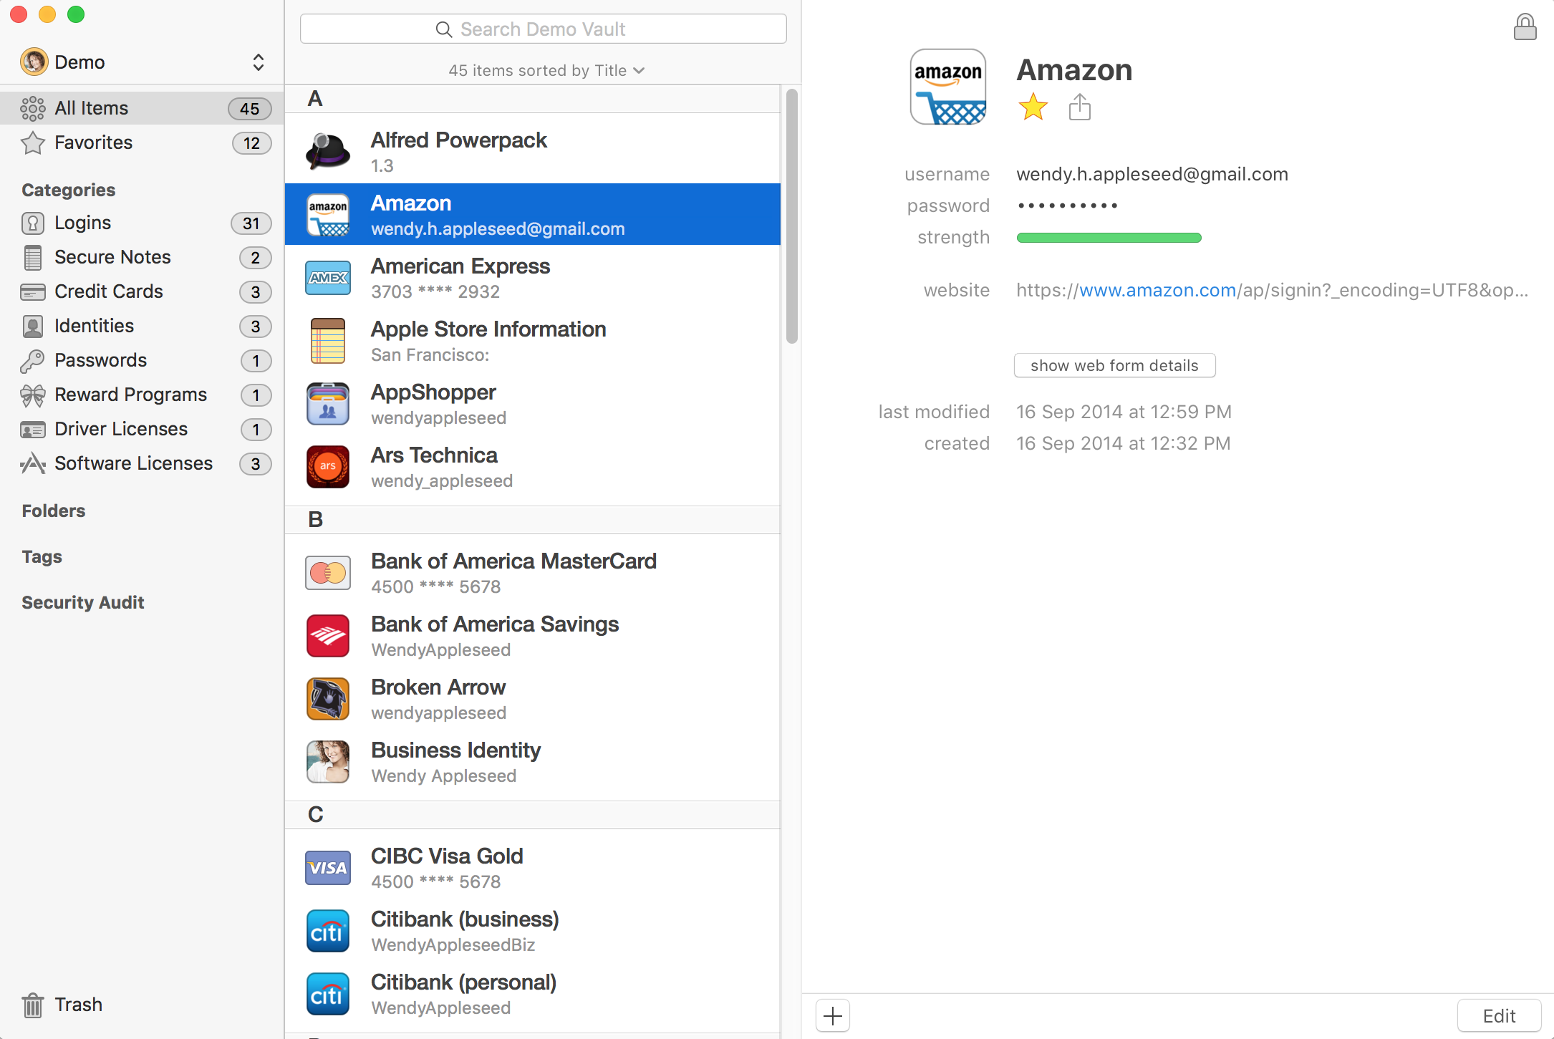The width and height of the screenshot is (1554, 1039).
Task: Open the Secure Notes category
Action: pyautogui.click(x=142, y=257)
